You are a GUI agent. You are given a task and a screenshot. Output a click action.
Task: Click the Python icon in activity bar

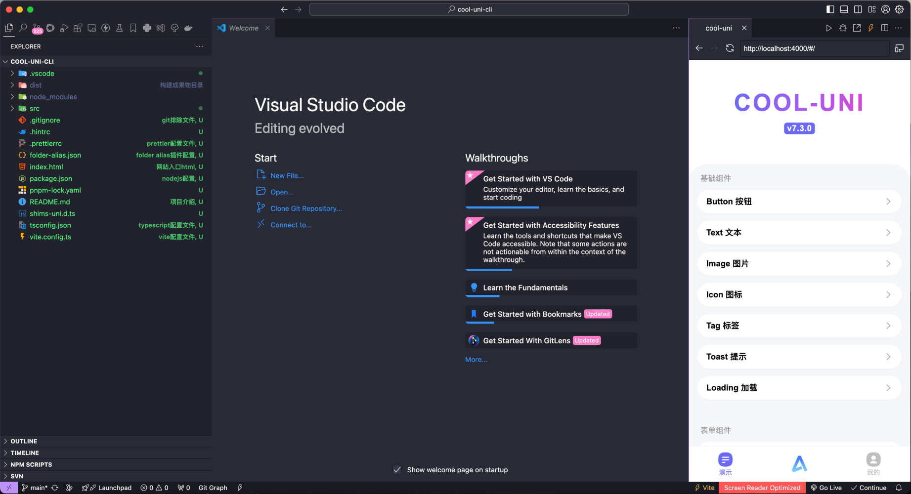147,28
